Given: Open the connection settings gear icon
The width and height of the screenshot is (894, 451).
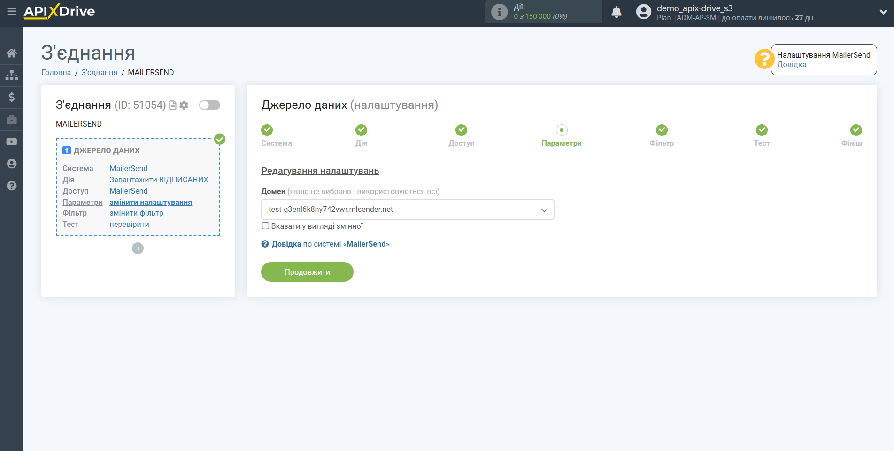Looking at the screenshot, I should [x=184, y=105].
